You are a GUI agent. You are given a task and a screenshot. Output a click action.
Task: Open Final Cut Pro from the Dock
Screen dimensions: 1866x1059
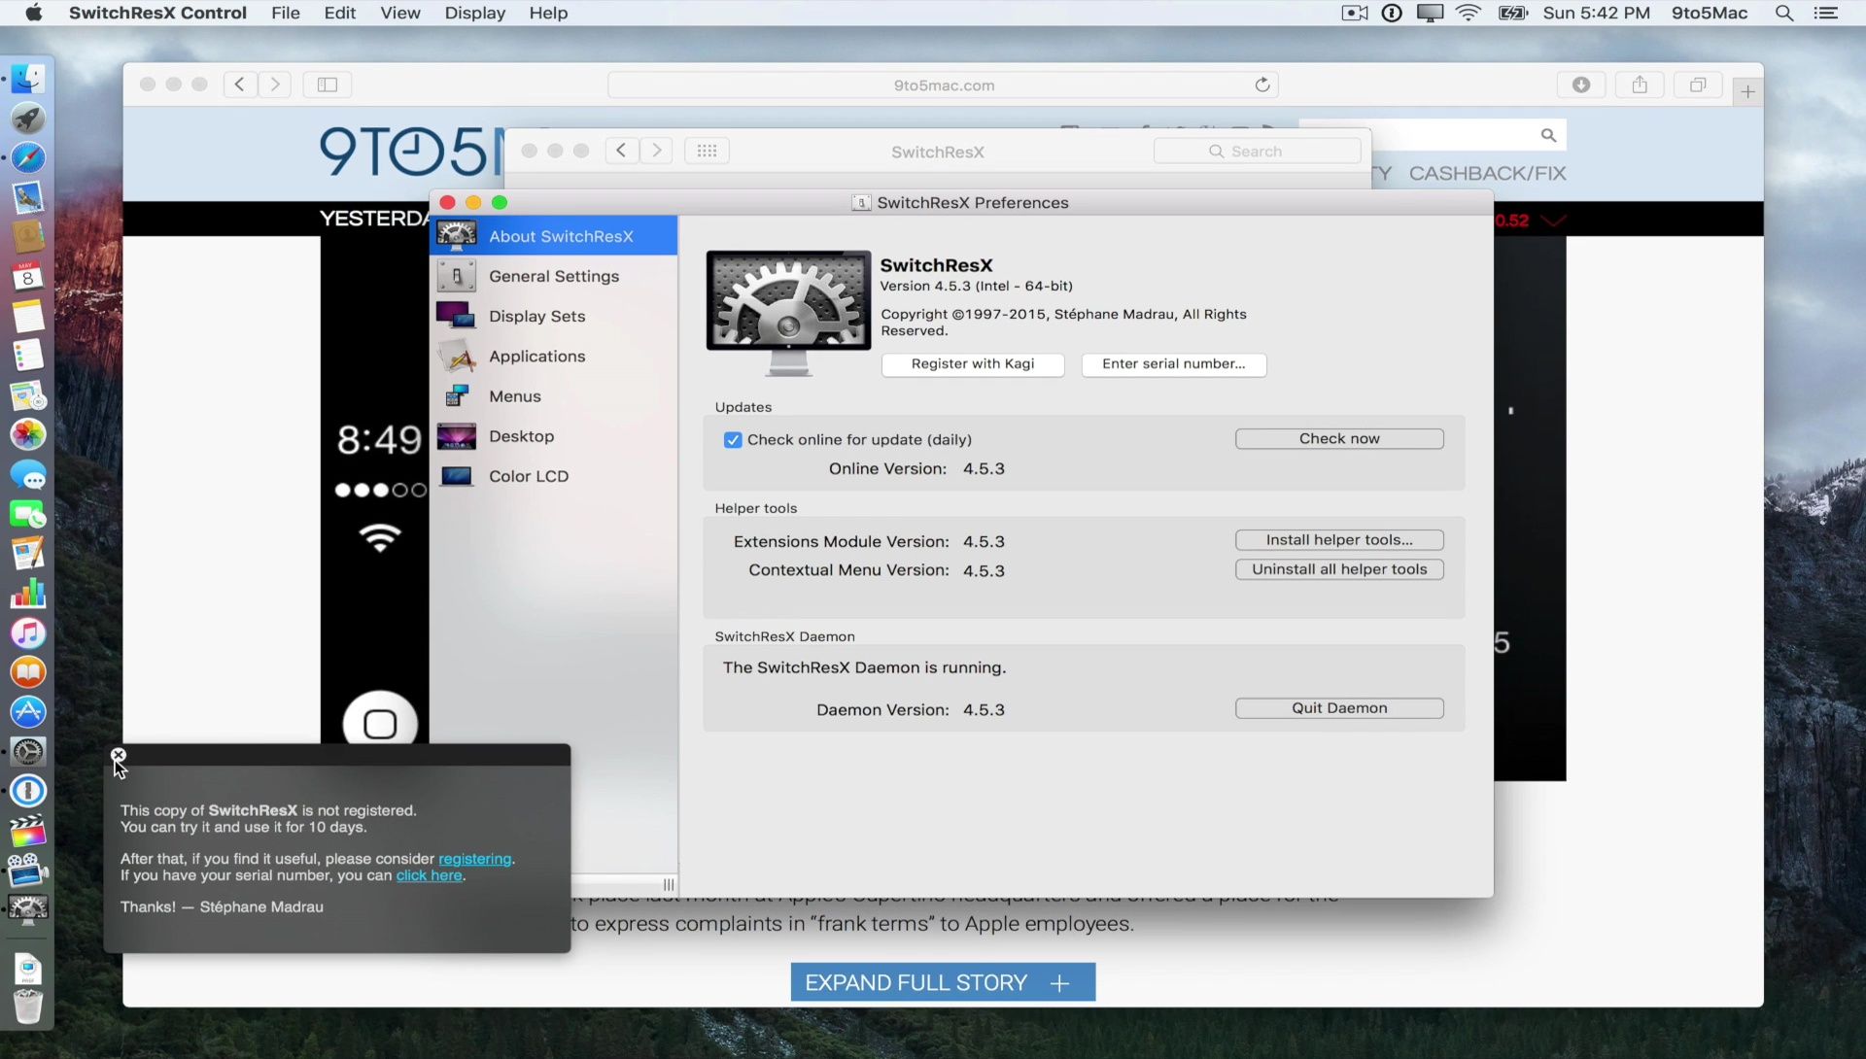tap(28, 831)
